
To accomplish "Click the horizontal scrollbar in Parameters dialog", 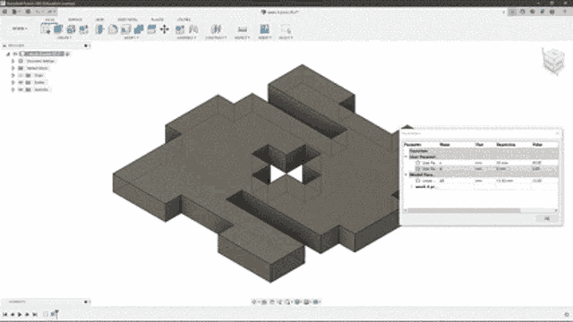I will [x=464, y=211].
